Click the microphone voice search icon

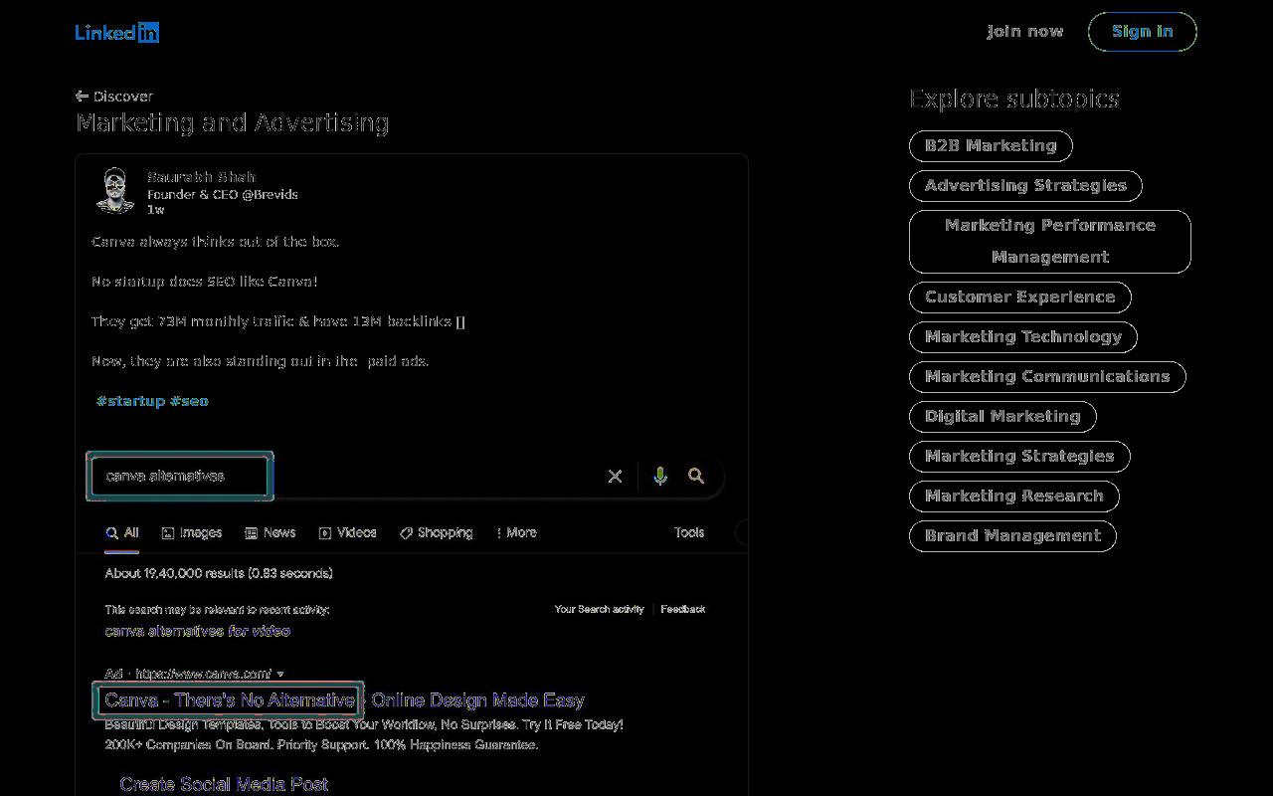click(659, 477)
